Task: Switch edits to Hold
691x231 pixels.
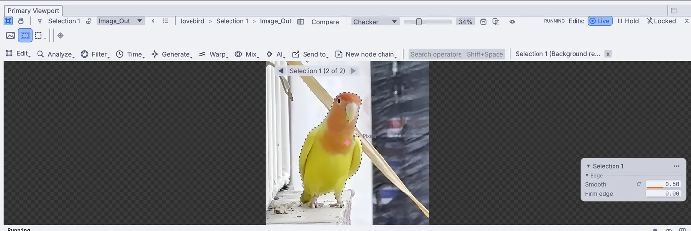Action: coord(628,21)
